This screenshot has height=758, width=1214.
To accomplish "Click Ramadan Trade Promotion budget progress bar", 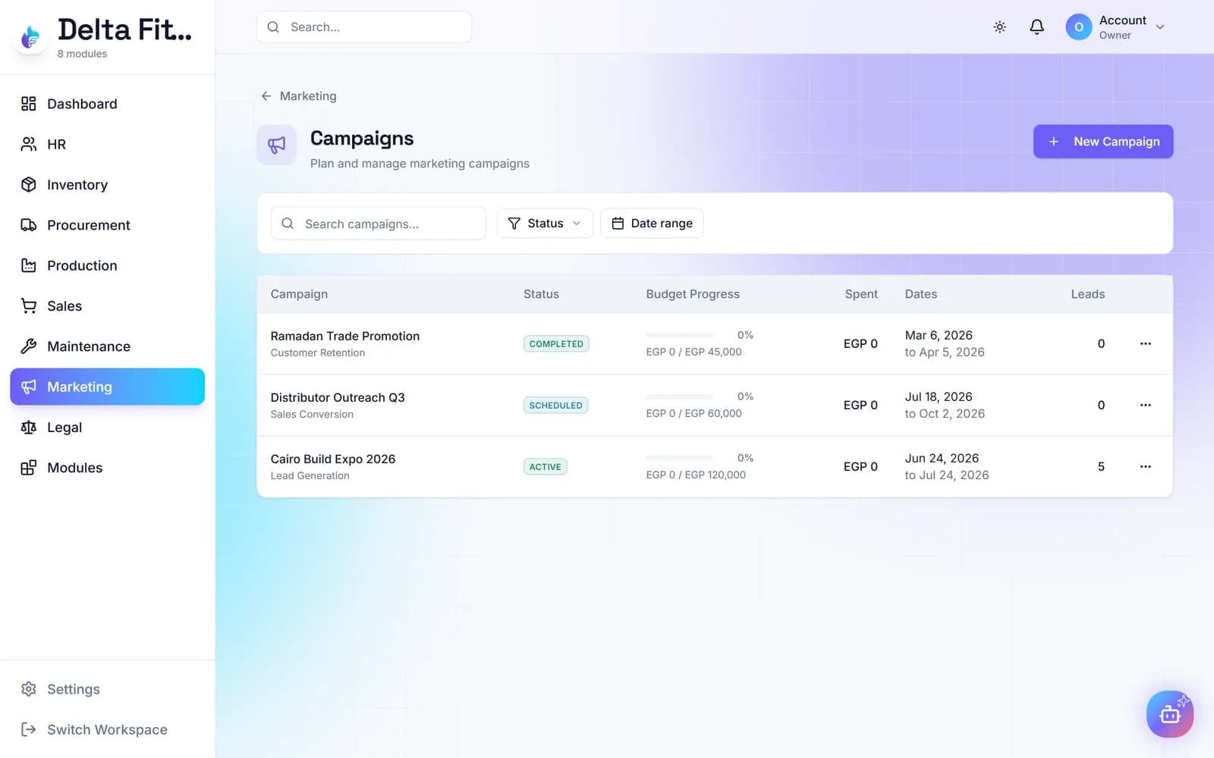I will pos(680,335).
